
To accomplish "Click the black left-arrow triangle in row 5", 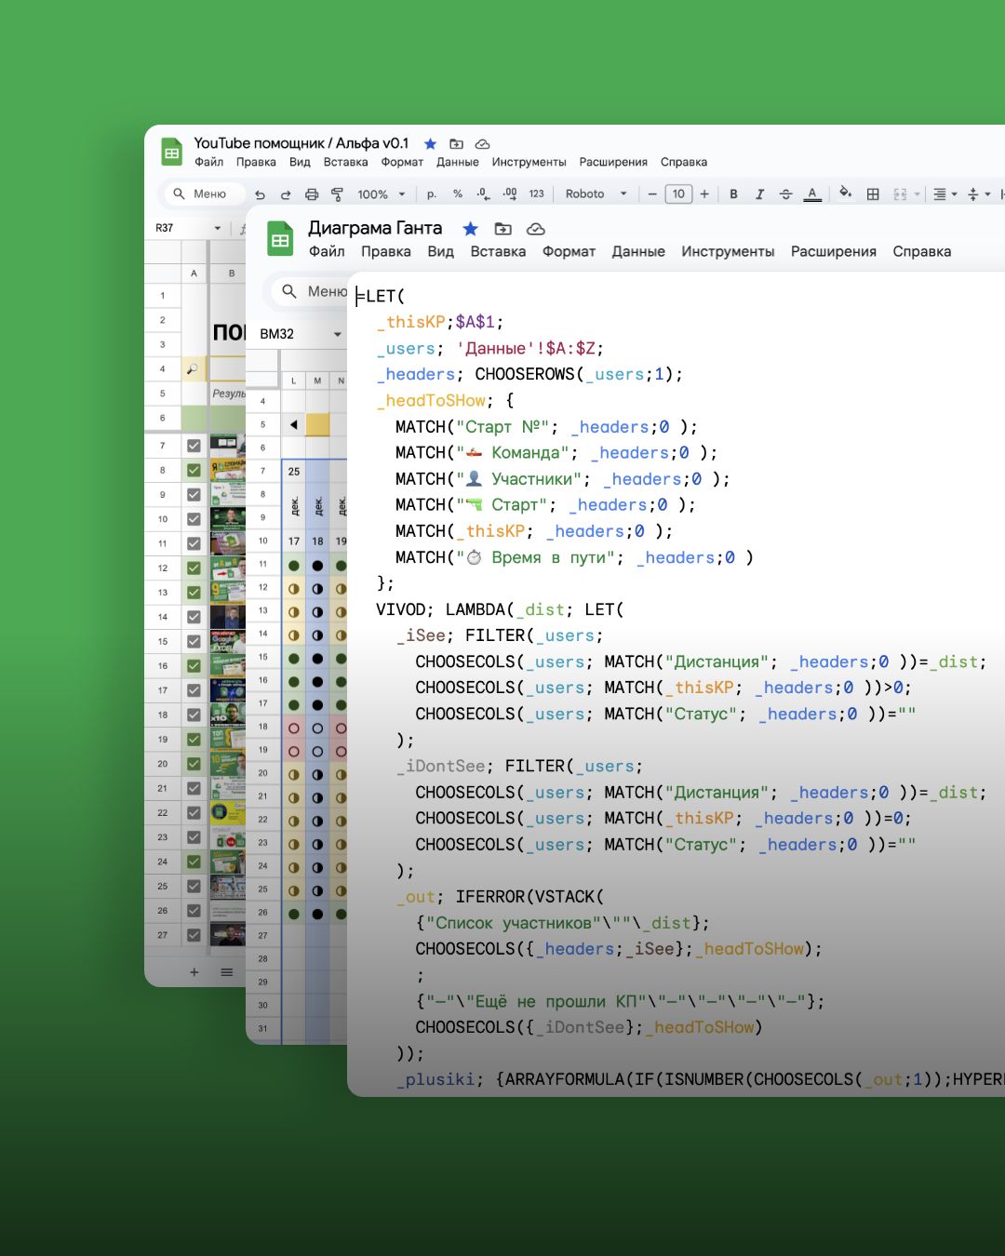I will pos(294,425).
